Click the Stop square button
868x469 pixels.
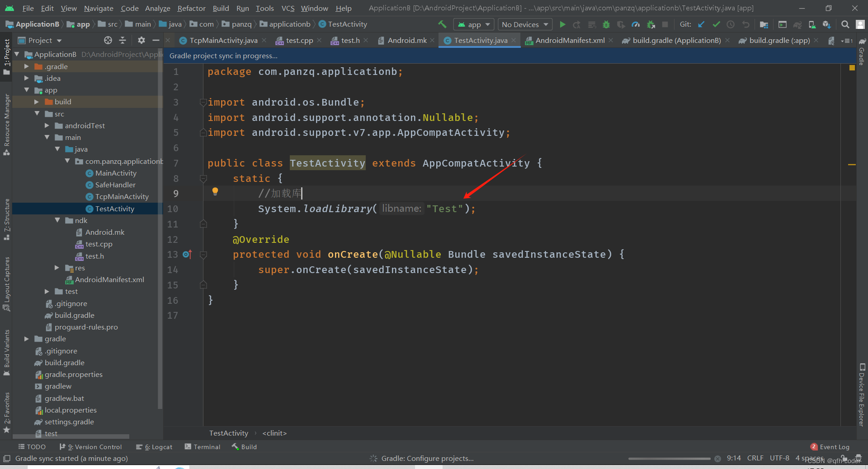(x=665, y=24)
